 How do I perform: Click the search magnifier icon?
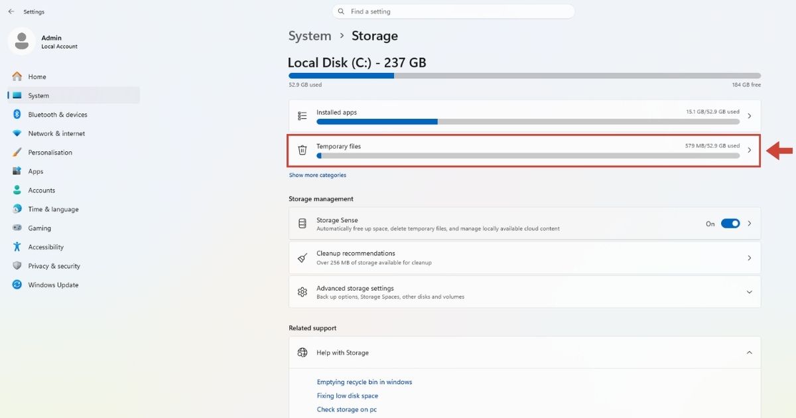(x=342, y=11)
